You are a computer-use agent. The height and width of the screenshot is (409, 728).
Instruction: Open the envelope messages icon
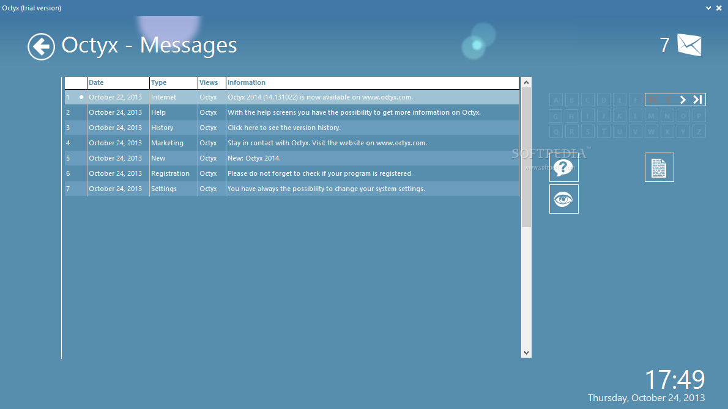click(x=689, y=45)
